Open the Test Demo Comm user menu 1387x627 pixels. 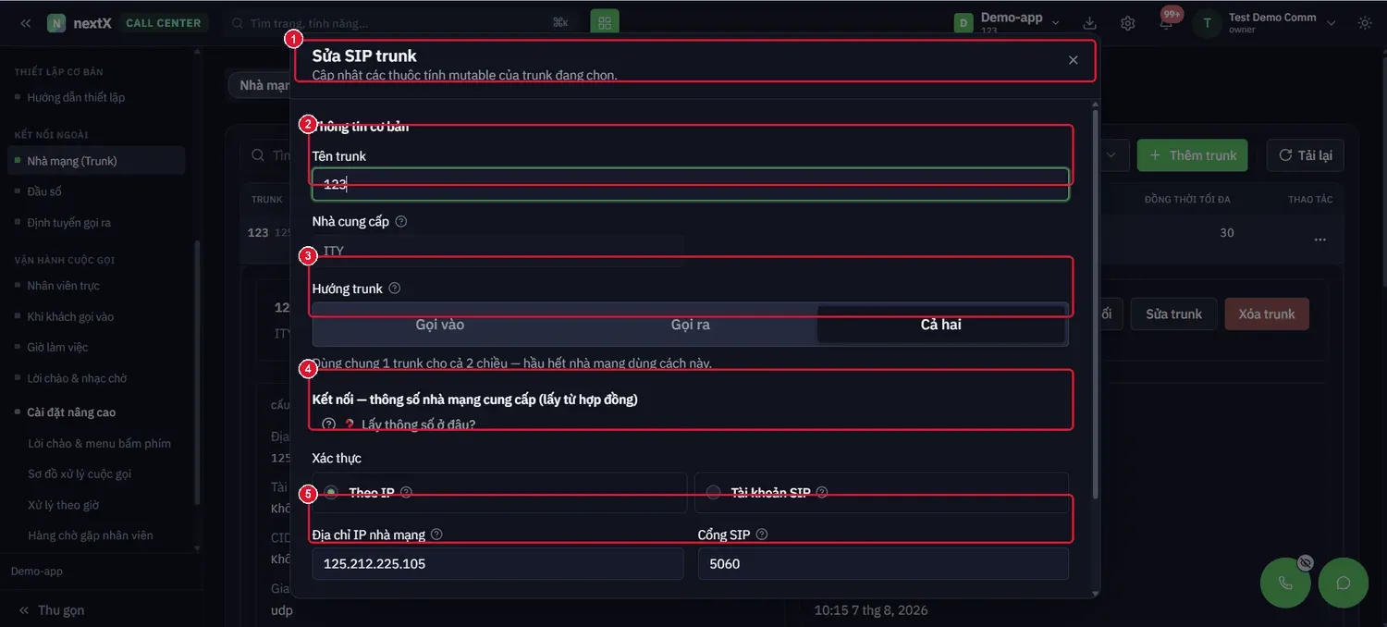coord(1265,23)
